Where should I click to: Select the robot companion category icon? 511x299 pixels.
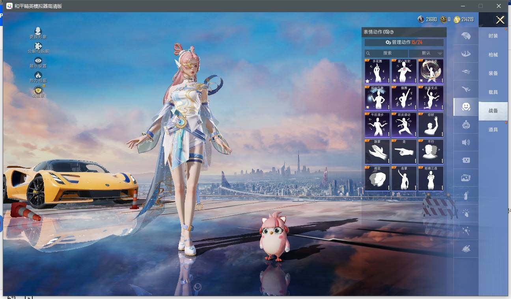pos(466,124)
